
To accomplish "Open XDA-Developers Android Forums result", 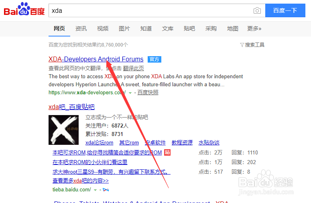I will (x=96, y=59).
